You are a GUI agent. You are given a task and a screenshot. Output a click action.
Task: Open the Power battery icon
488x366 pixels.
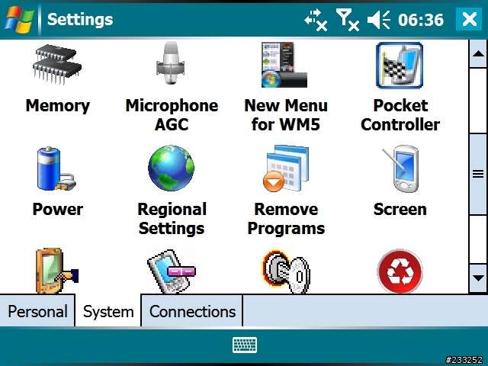pyautogui.click(x=56, y=169)
